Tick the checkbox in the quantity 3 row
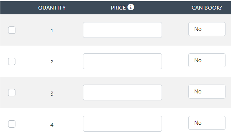 point(12,93)
